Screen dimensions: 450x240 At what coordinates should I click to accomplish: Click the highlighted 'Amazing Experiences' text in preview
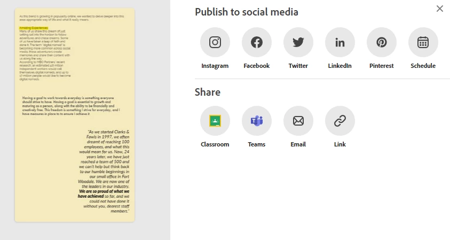(34, 28)
